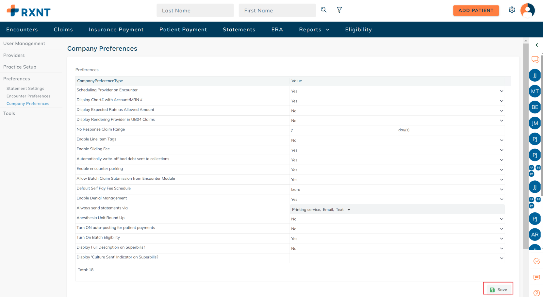
Task: Open the filter funnel icon
Action: [x=339, y=10]
